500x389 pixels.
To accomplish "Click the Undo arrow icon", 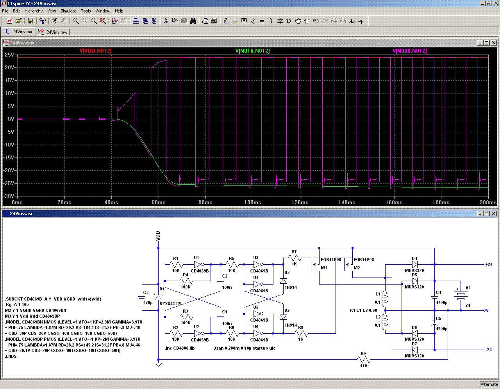I will (x=316, y=21).
